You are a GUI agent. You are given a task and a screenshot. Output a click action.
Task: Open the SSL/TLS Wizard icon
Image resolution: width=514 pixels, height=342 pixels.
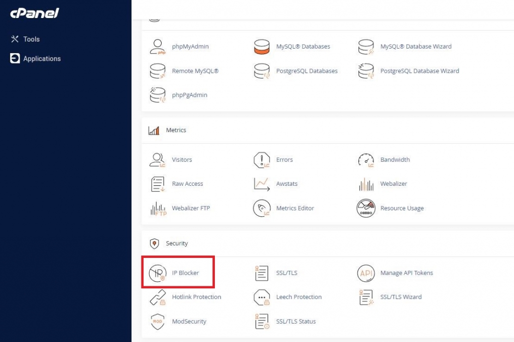(x=366, y=297)
